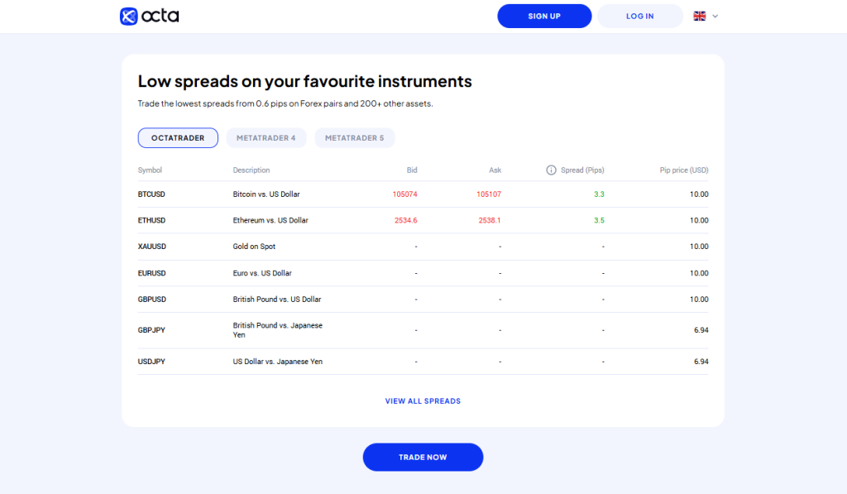
Task: Click the Spread info icon
Action: 551,170
